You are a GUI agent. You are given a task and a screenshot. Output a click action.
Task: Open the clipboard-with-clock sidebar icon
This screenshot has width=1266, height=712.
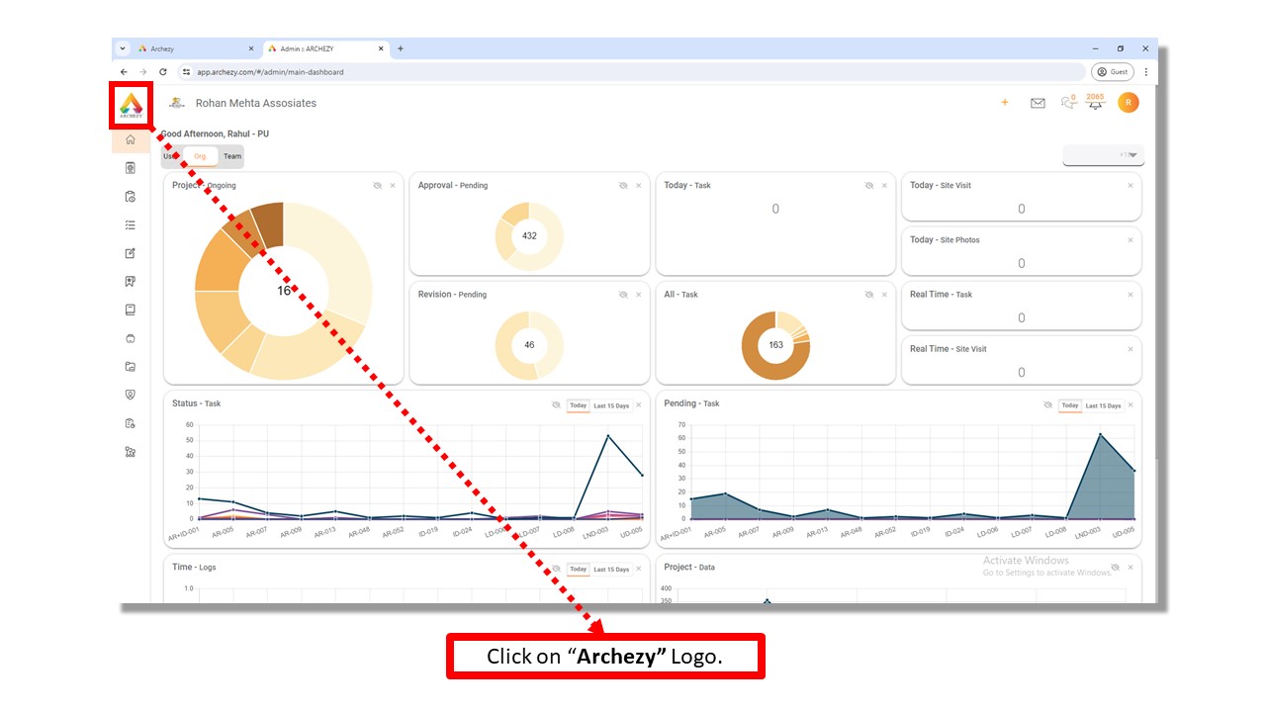click(131, 197)
